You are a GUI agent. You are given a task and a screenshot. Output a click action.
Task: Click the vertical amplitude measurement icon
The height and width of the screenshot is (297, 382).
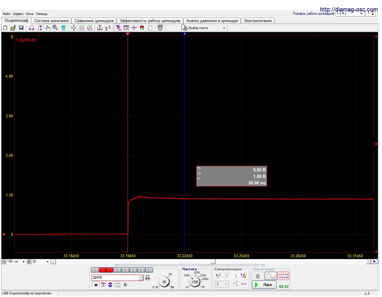(39, 28)
